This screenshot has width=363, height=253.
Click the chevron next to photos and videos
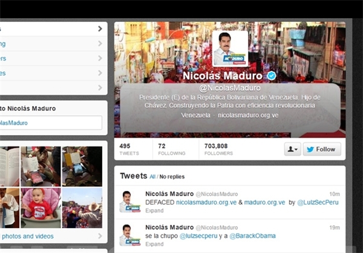pos(100,236)
